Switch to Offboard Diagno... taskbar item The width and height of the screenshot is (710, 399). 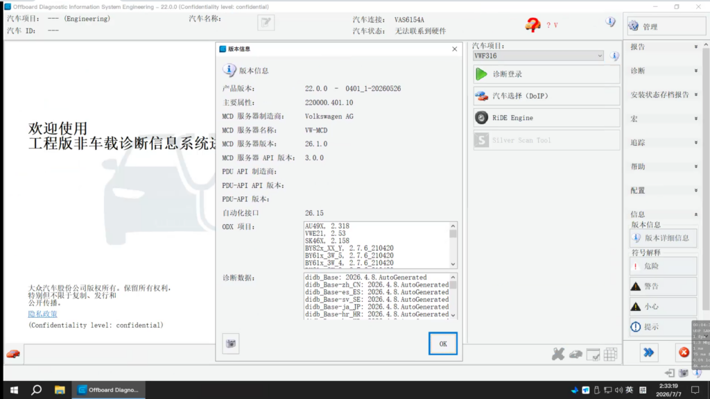(x=109, y=390)
